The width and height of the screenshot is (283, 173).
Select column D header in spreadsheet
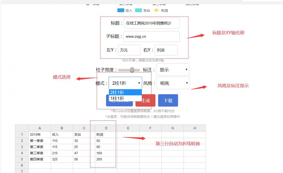[x=106, y=128]
